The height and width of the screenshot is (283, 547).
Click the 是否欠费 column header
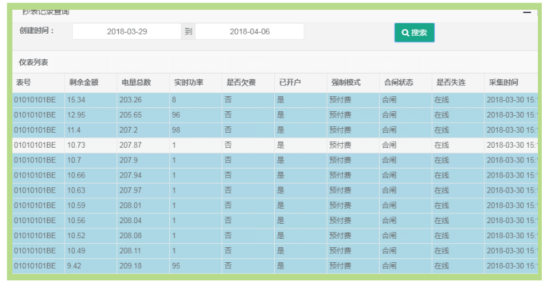241,83
